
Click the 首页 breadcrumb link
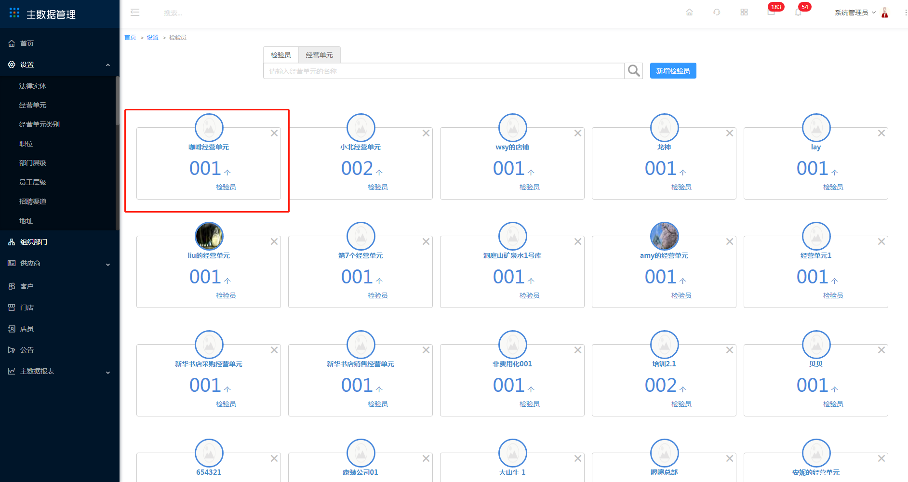pos(130,38)
